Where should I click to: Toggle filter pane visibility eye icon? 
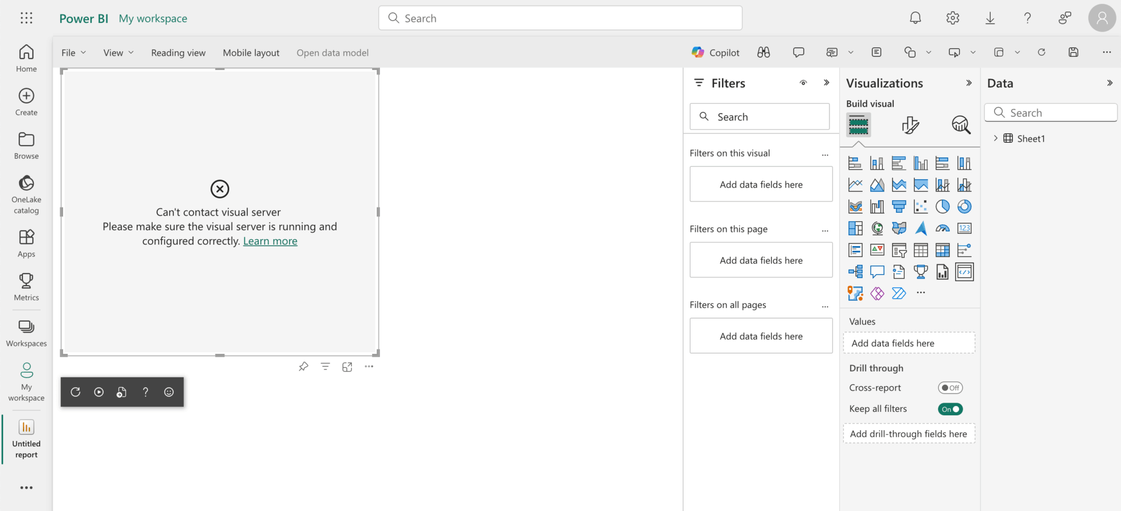pyautogui.click(x=803, y=83)
